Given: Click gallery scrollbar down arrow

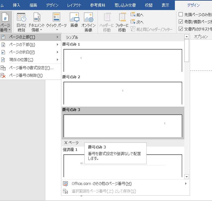Looking at the screenshot, I should point(187,177).
